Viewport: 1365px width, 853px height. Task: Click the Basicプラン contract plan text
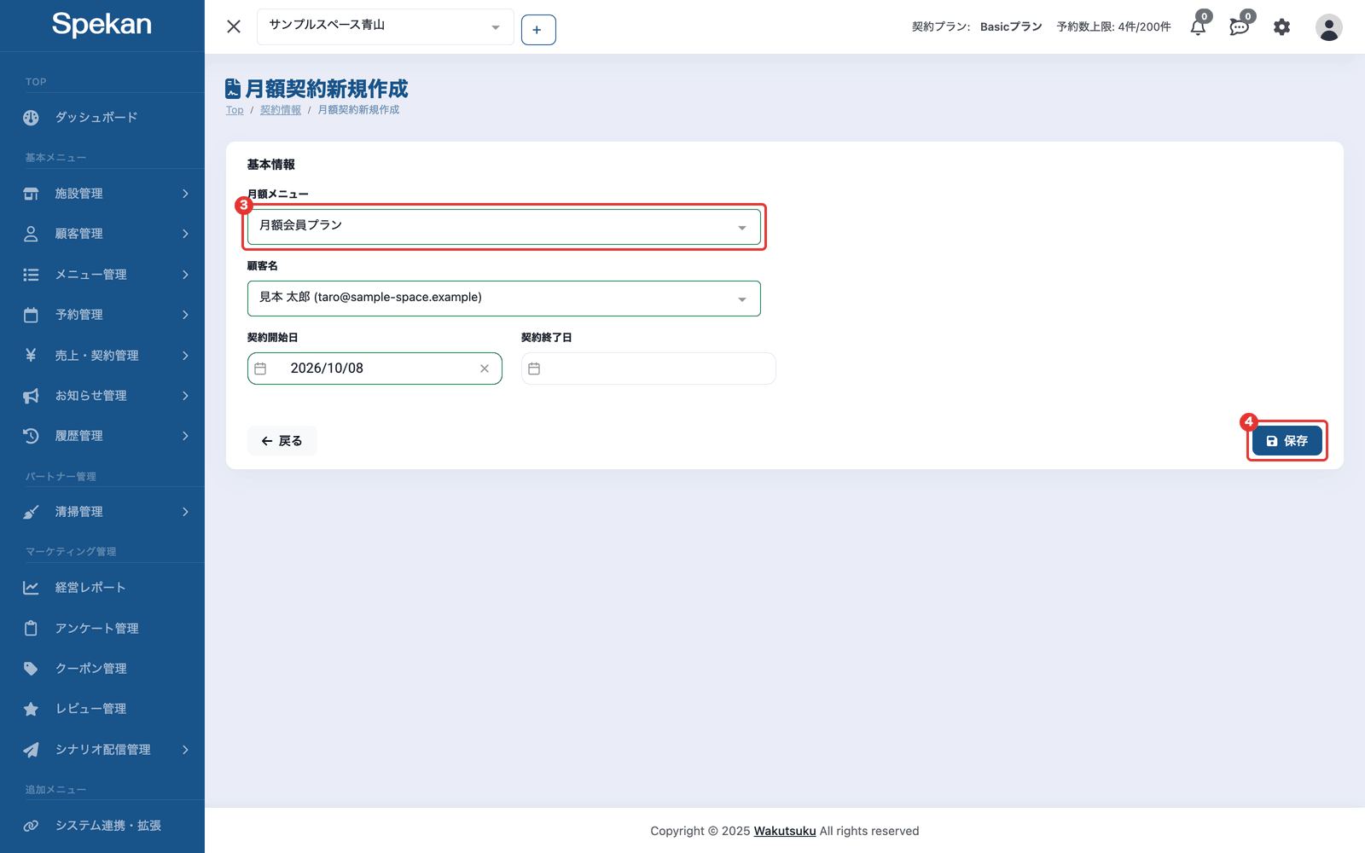(1011, 26)
